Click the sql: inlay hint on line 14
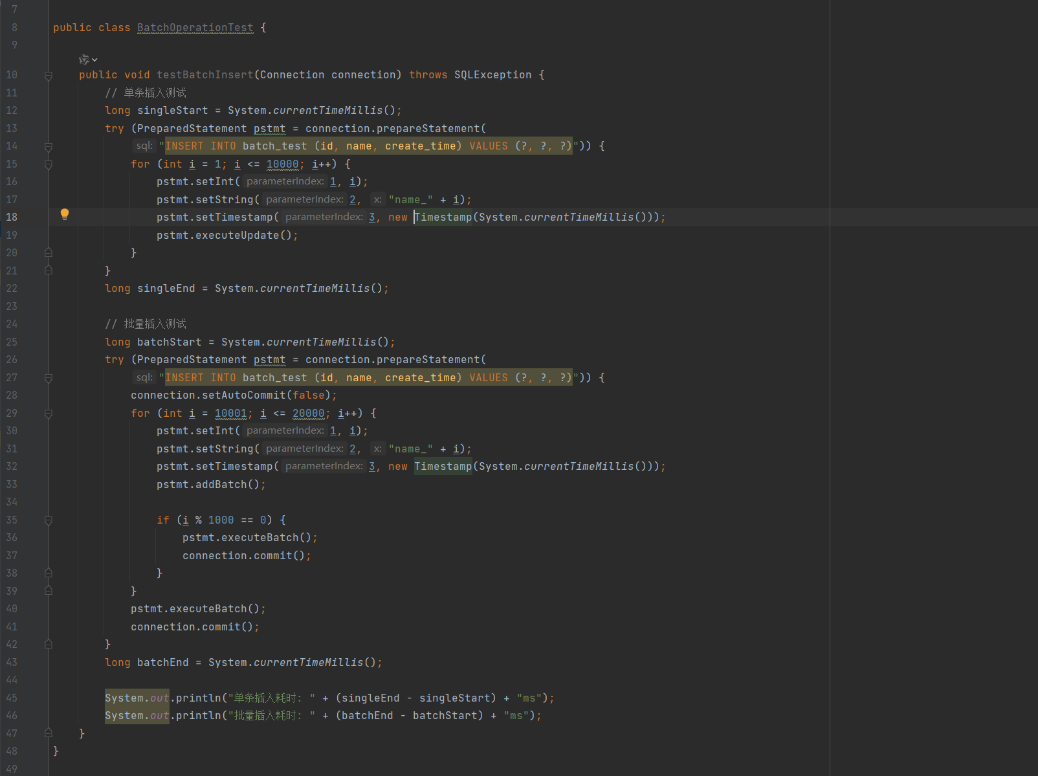This screenshot has height=776, width=1038. coord(144,146)
